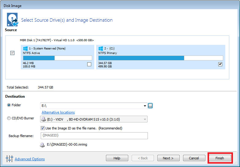Click the disc drive icon in burner list
Viewport: 240px width, 167px height.
tap(43, 119)
